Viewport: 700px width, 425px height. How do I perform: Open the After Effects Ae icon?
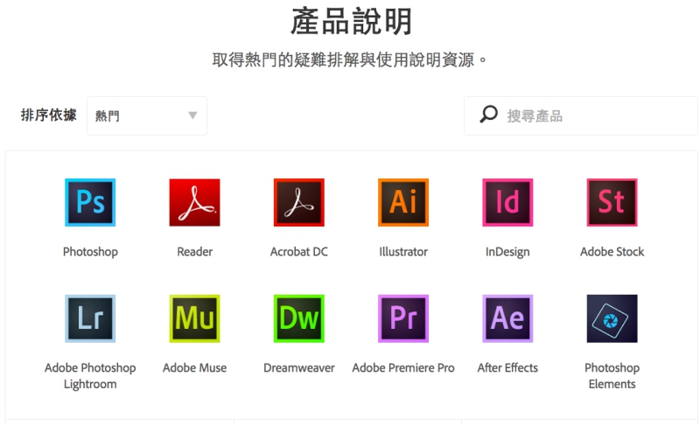(507, 318)
